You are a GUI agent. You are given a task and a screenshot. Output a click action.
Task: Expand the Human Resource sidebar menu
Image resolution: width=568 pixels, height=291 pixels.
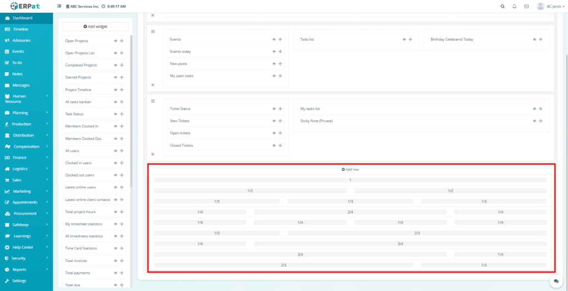coord(27,99)
